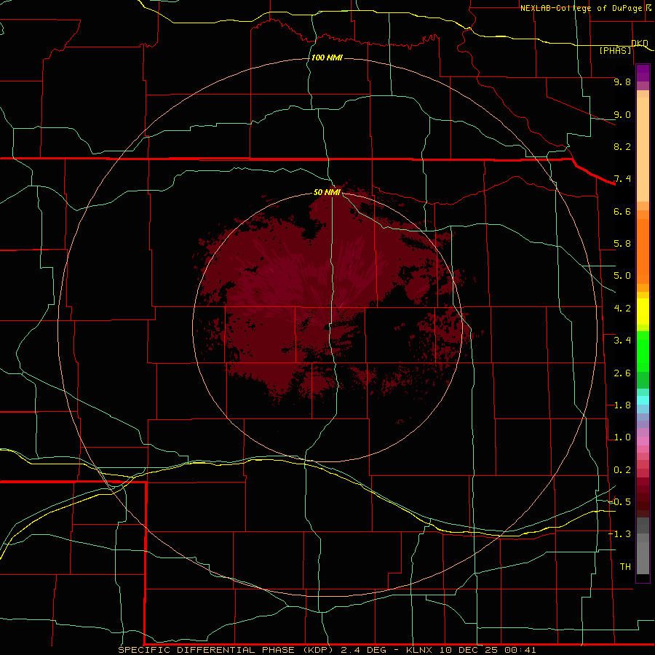Image resolution: width=655 pixels, height=655 pixels.
Task: Click the 5.0 scale value
Action: [x=622, y=276]
